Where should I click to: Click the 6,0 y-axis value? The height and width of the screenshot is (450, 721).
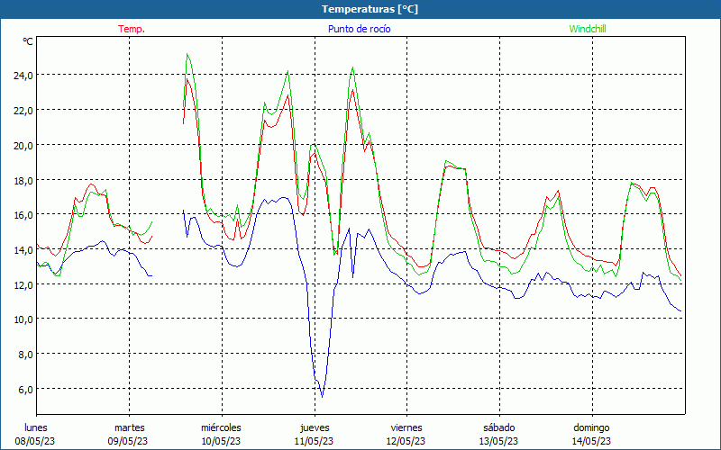(25, 389)
